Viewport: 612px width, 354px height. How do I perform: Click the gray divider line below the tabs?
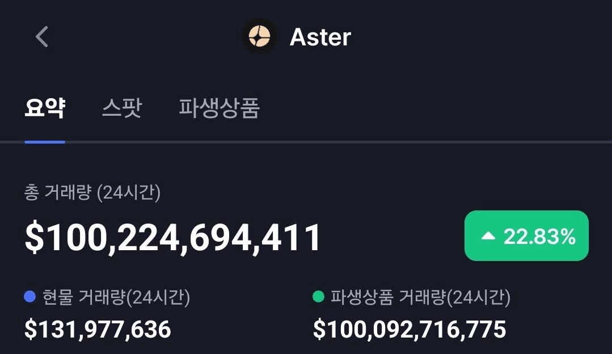pyautogui.click(x=340, y=141)
